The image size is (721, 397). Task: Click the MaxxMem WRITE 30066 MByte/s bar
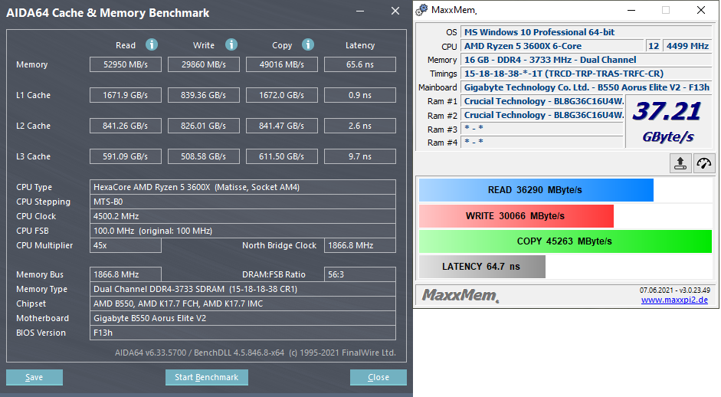coord(516,216)
